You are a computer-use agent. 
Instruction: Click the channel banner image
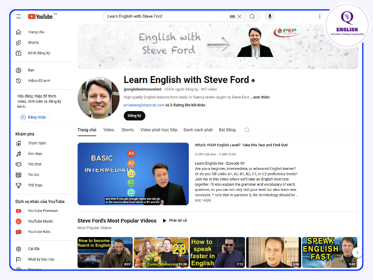(218, 46)
